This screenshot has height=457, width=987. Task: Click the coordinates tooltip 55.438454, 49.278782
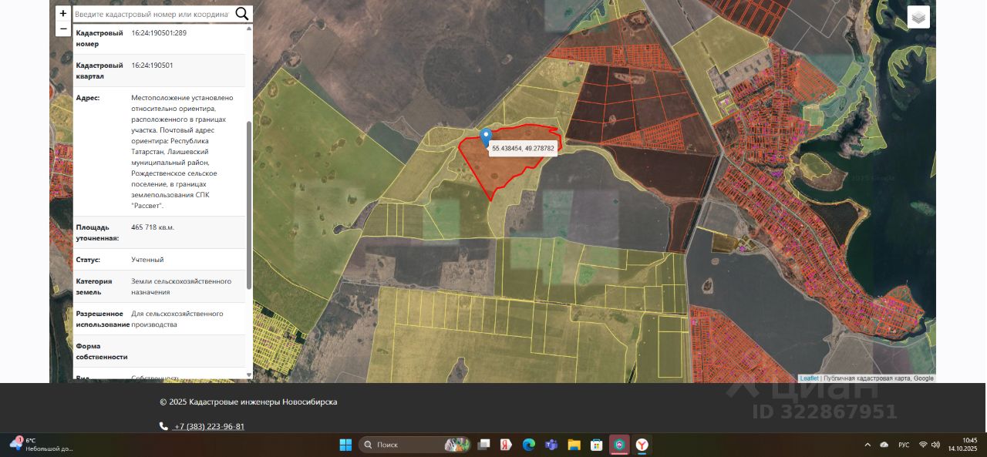[523, 149]
